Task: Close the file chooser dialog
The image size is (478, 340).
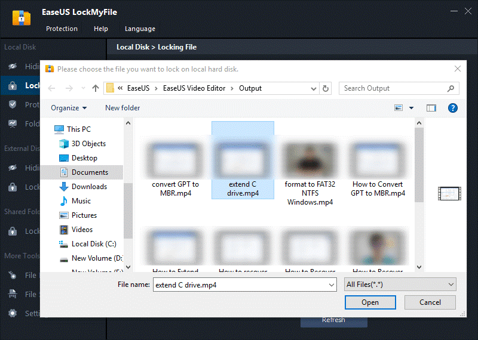Action: (458, 69)
